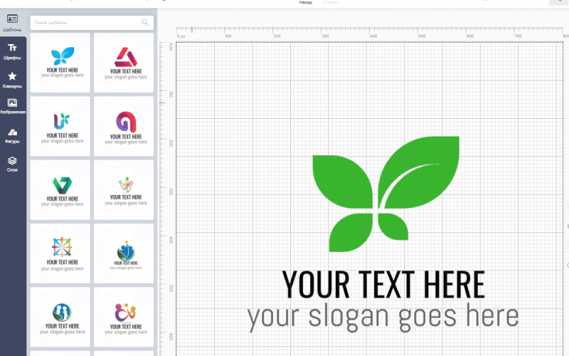Select the slogan text on canvas
The image size is (569, 356).
[383, 318]
